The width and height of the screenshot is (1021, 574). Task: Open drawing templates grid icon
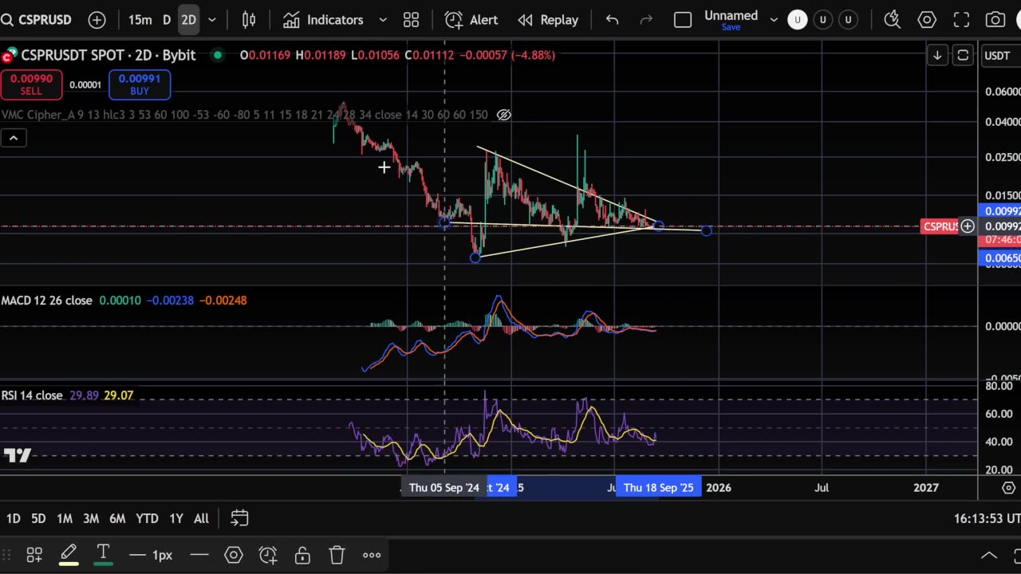click(34, 555)
